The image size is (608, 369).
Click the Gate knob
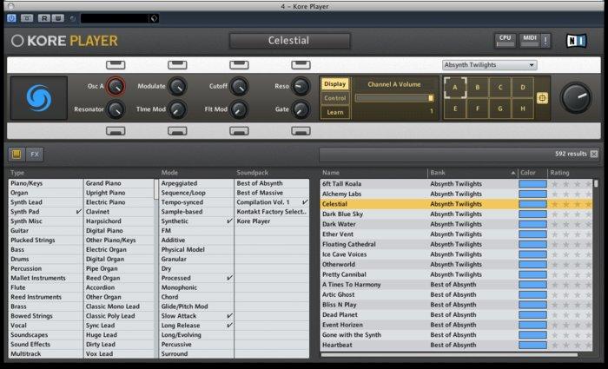click(x=301, y=109)
